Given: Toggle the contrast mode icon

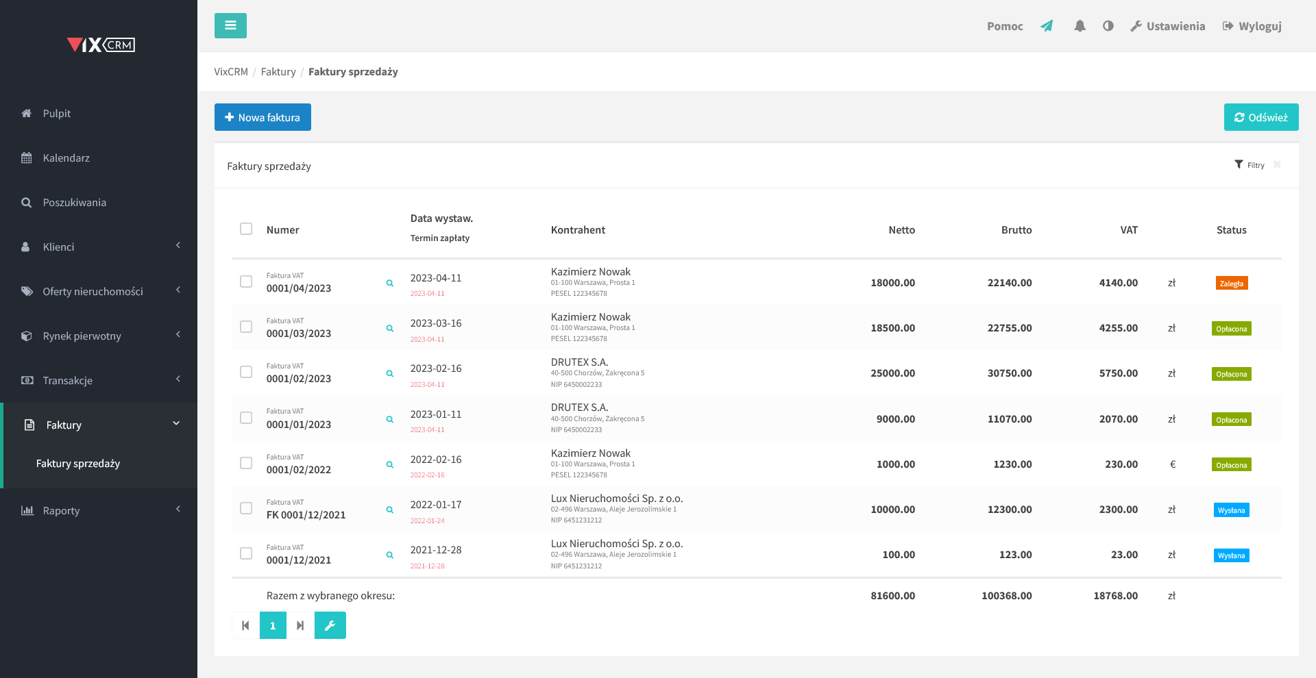Looking at the screenshot, I should pos(1108,26).
